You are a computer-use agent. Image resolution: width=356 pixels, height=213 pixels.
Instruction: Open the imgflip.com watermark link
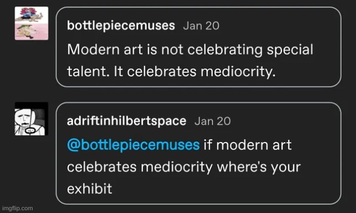click(18, 208)
